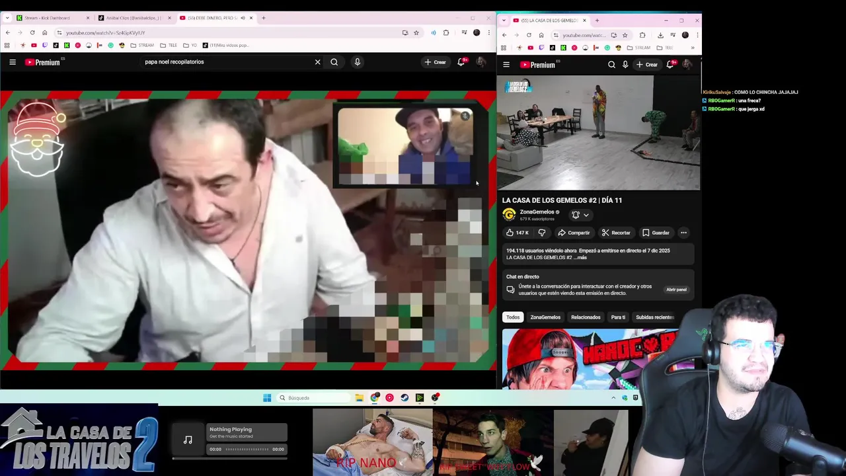Click the Windows Start button on taskbar
This screenshot has width=846, height=476.
point(267,398)
